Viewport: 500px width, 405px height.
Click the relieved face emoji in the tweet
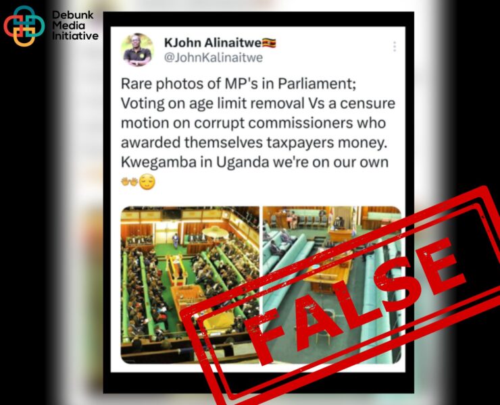coord(147,182)
